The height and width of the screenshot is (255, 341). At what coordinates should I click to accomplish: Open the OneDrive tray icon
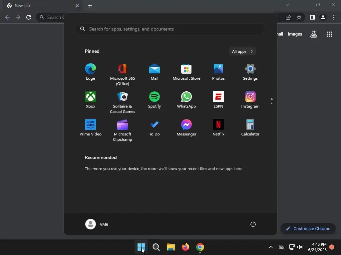281,247
